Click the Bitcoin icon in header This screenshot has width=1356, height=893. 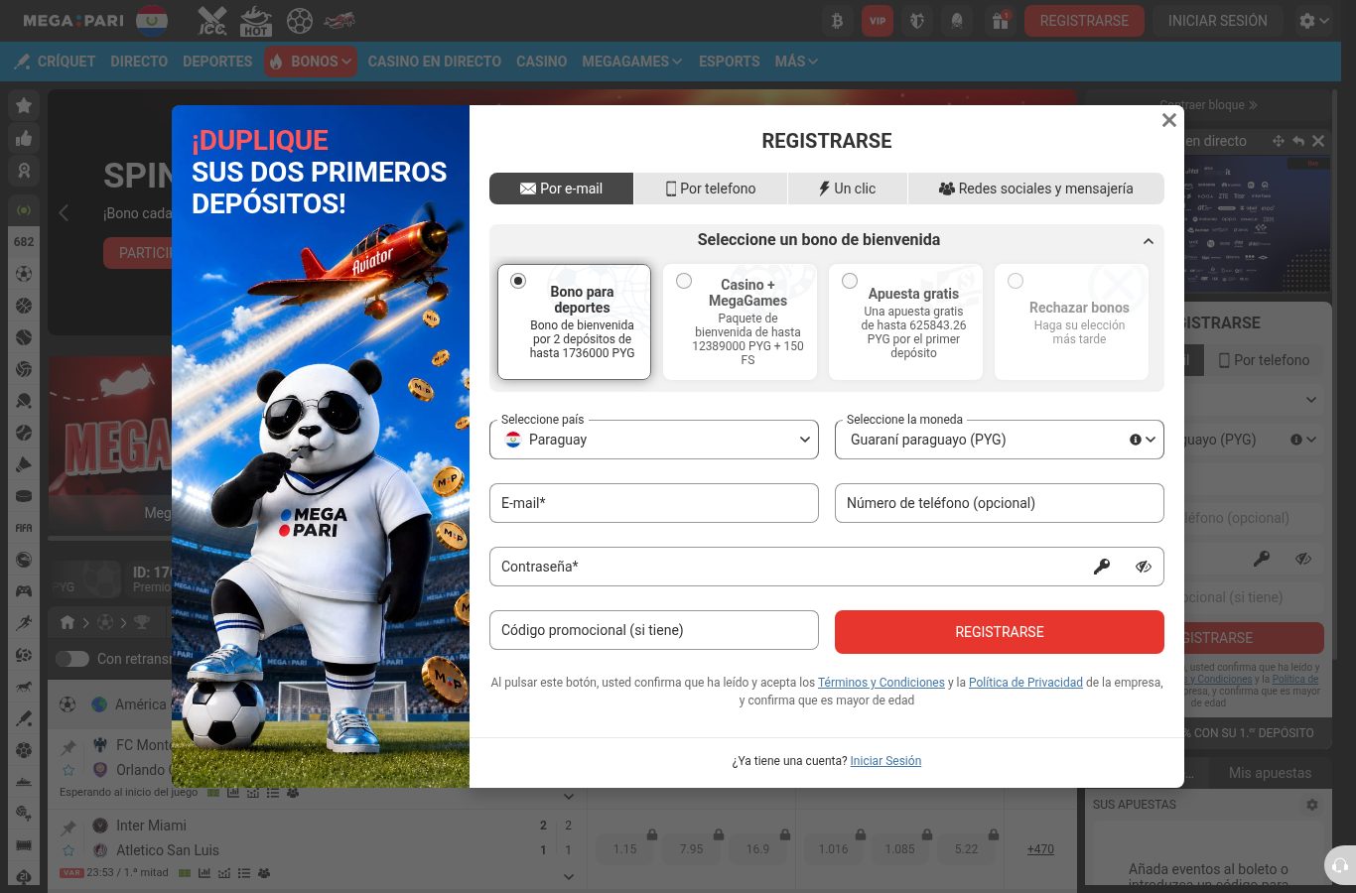click(837, 21)
